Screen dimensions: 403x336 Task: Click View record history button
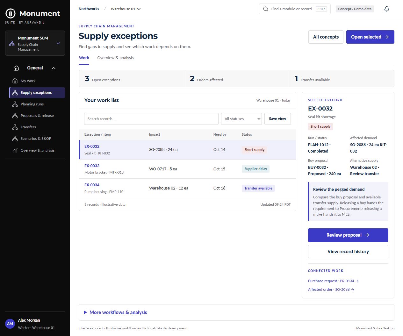coord(348,252)
